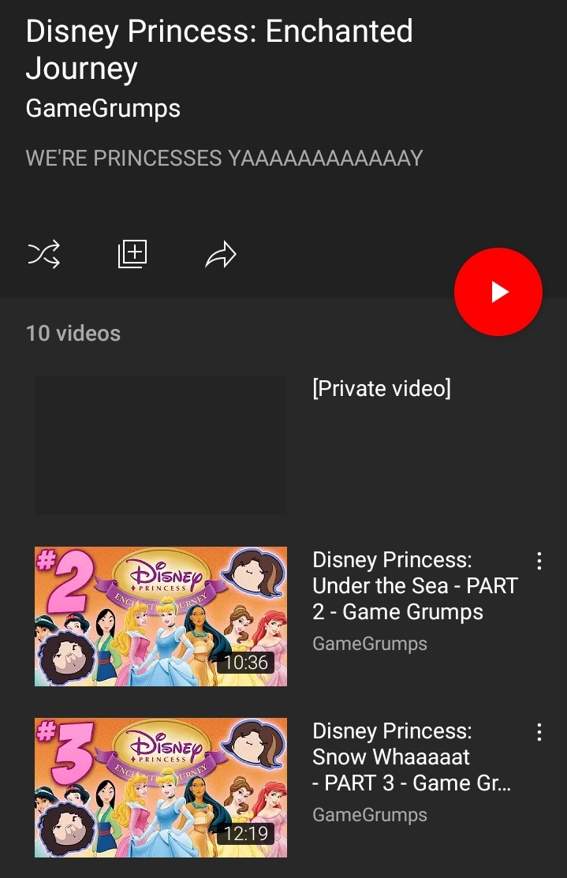The image size is (567, 878).
Task: Shuffle the playlist
Action: [43, 254]
